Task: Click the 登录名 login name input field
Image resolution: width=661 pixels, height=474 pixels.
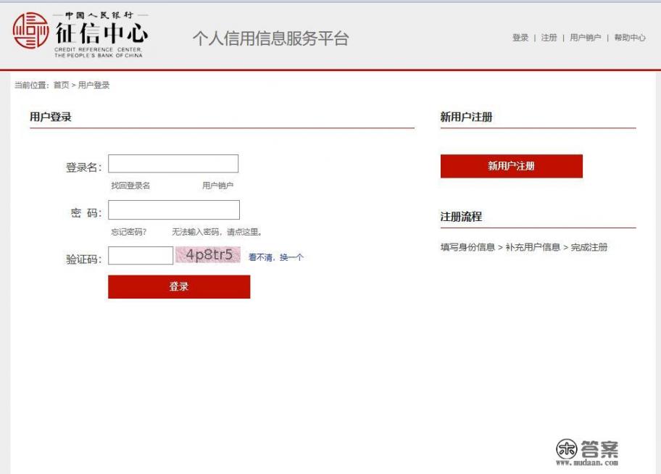Action: [x=173, y=162]
